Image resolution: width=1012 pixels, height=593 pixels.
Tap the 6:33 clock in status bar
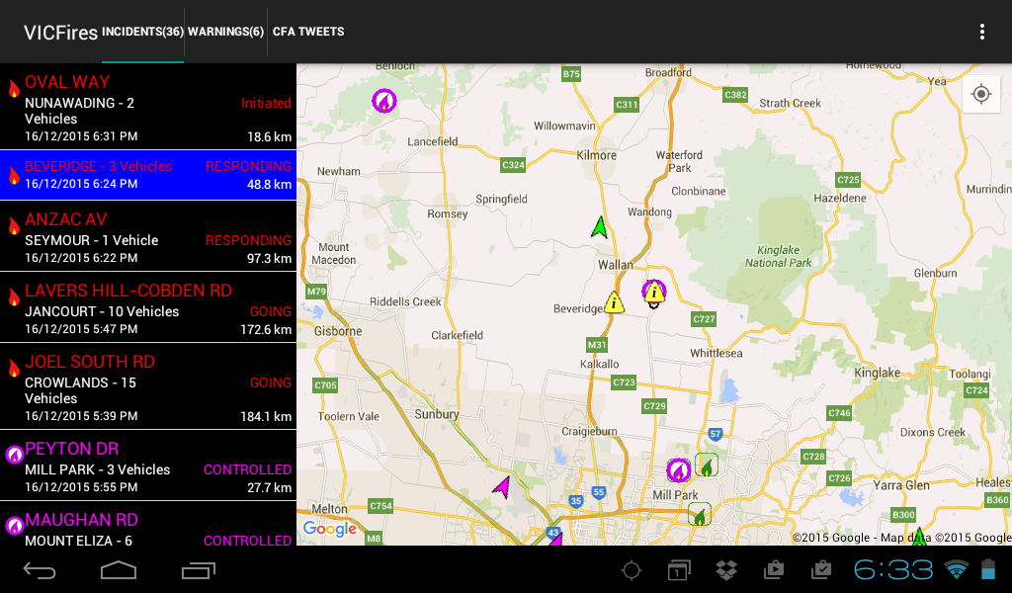click(x=893, y=569)
